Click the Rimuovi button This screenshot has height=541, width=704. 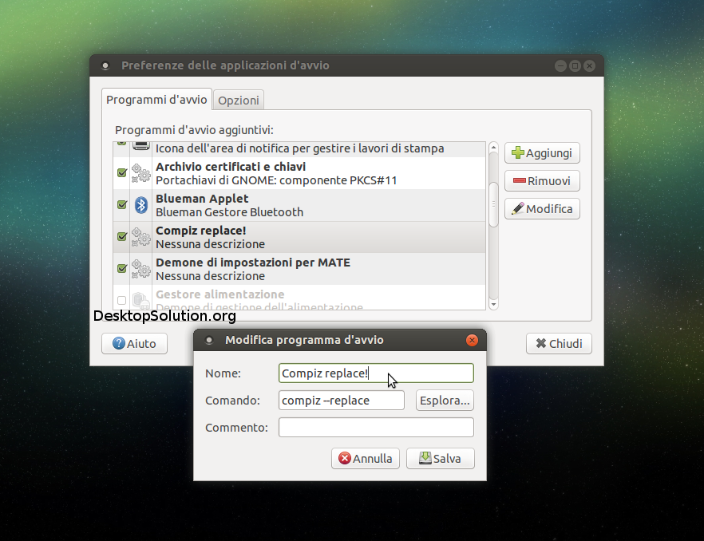click(542, 181)
